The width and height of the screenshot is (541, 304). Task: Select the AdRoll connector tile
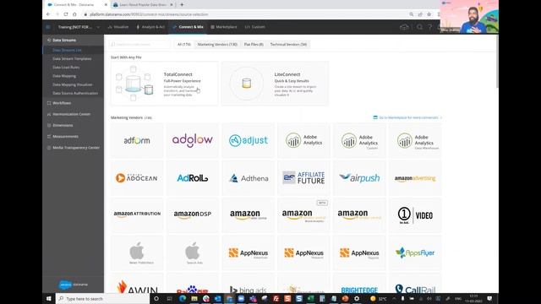coord(192,178)
